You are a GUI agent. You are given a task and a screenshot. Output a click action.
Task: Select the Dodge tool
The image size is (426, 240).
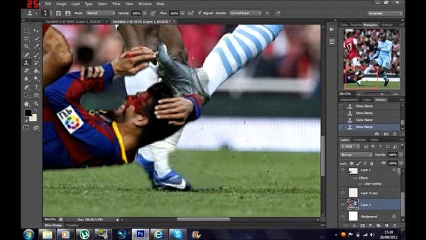tap(36, 79)
